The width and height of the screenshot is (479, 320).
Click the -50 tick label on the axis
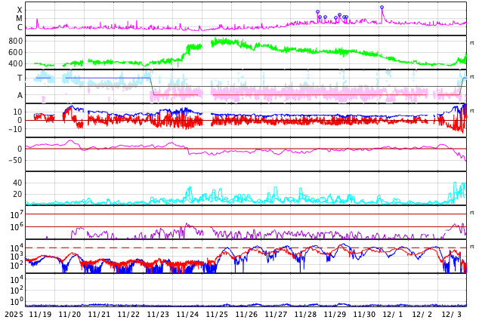point(15,160)
